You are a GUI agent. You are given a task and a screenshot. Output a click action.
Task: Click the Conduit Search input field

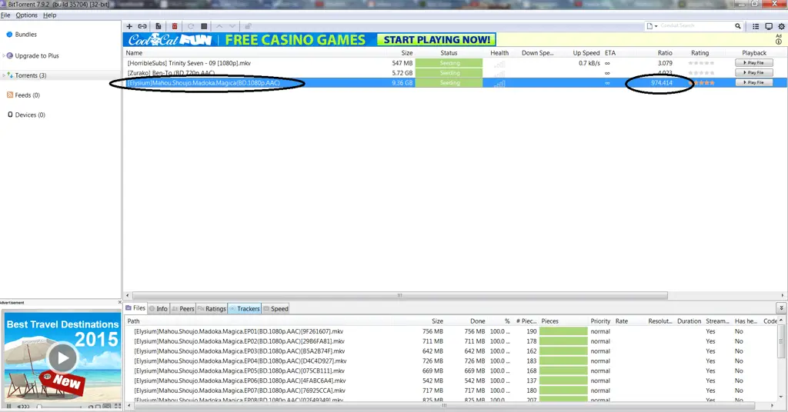click(696, 26)
